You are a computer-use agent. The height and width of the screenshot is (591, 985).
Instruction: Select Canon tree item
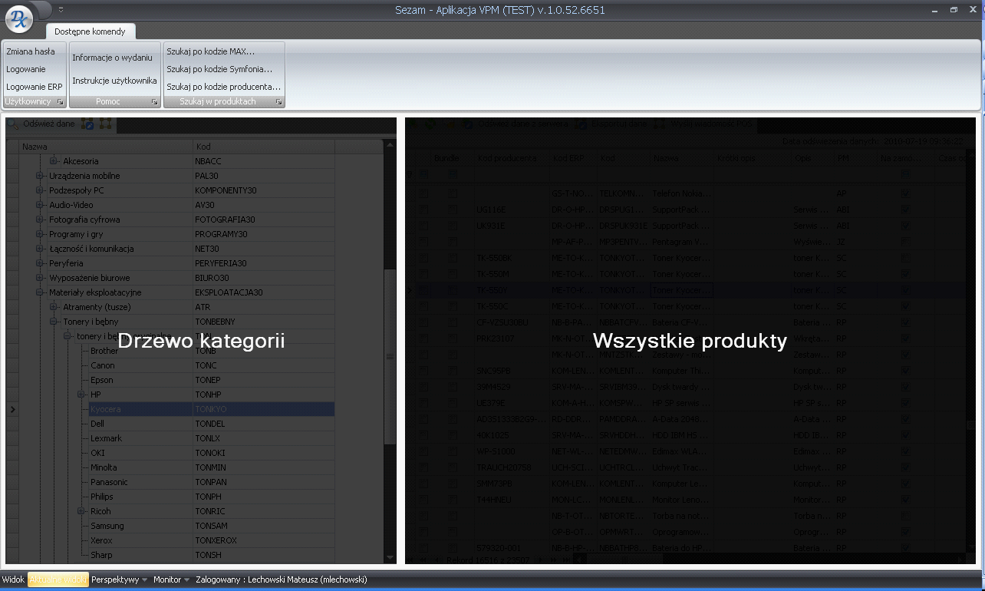click(x=103, y=366)
